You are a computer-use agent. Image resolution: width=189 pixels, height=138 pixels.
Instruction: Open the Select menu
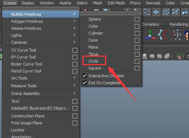(82, 3)
